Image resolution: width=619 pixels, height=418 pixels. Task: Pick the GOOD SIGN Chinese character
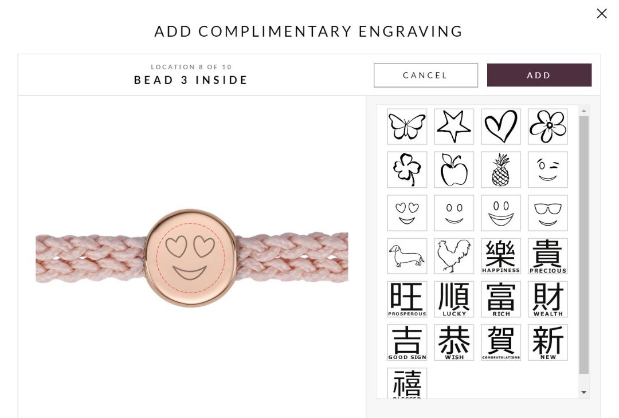[x=407, y=342]
